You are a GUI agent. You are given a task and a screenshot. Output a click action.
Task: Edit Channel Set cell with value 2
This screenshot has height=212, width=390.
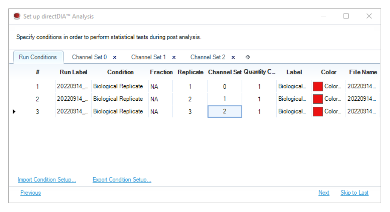point(225,112)
